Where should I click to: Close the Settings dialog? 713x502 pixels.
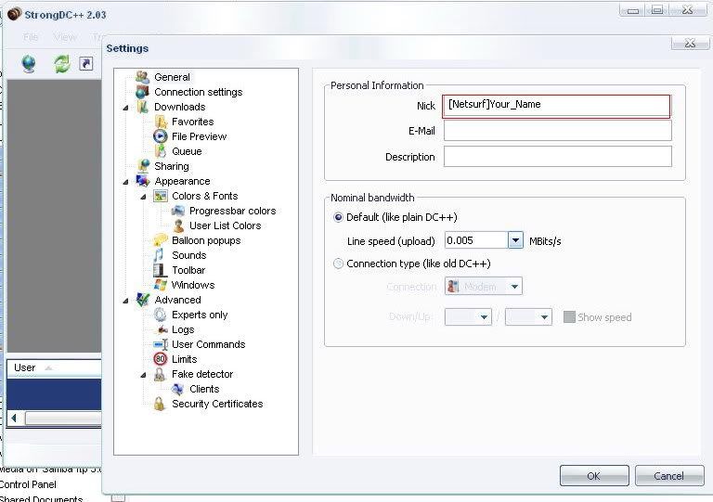coord(690,44)
